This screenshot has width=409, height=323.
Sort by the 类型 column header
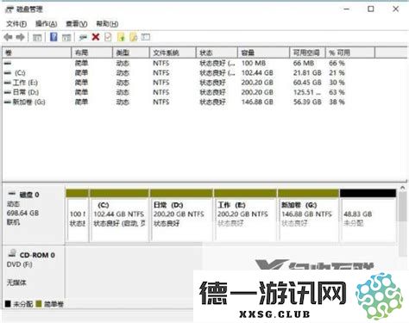(x=131, y=53)
